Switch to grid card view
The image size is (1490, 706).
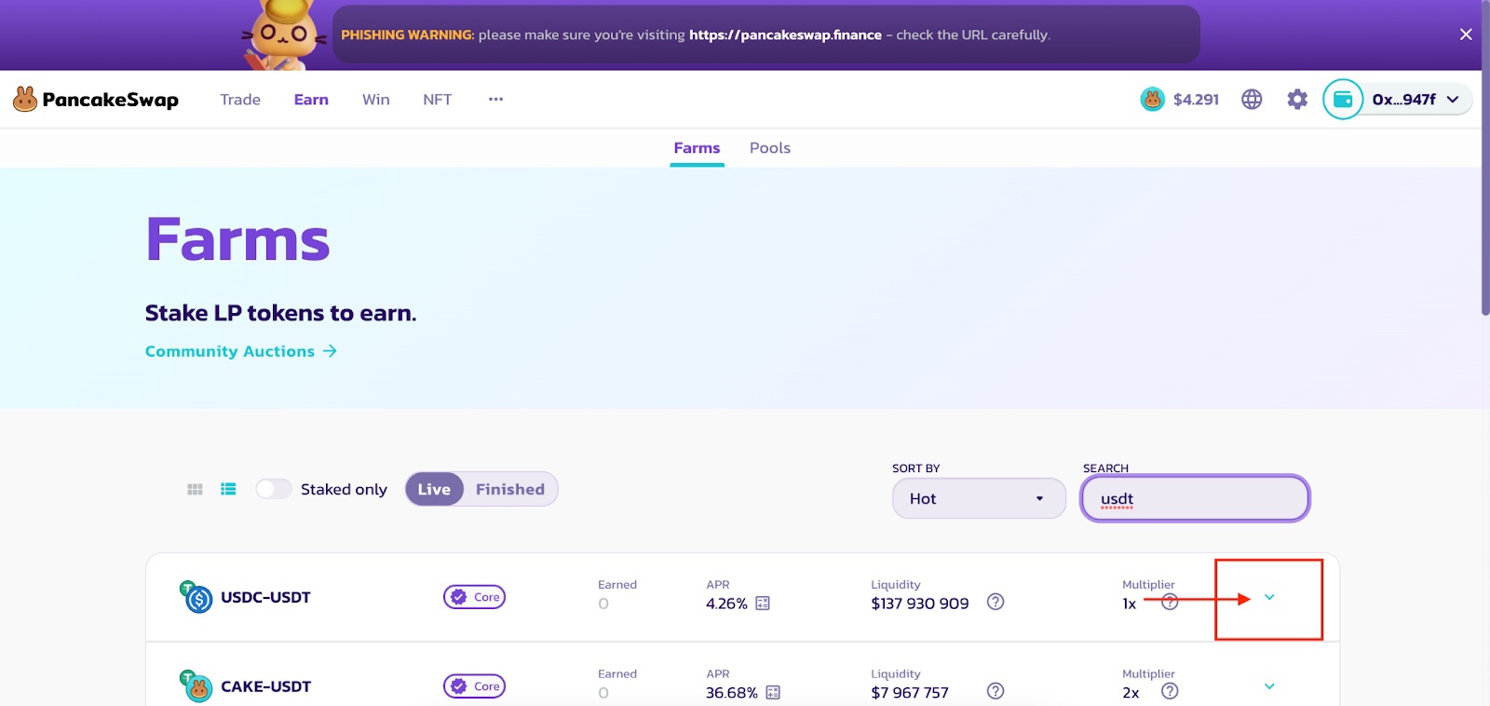(195, 489)
